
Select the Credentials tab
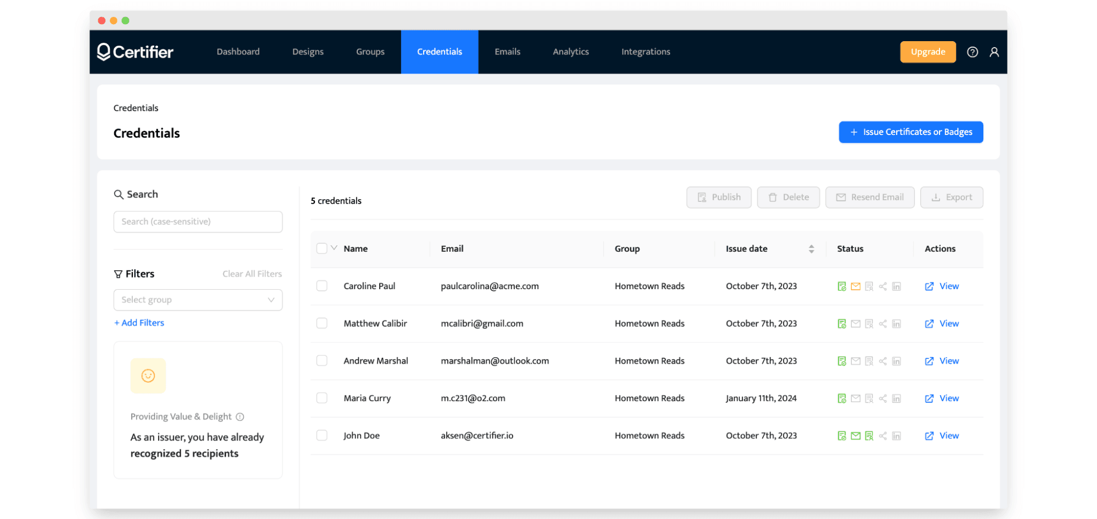(440, 52)
